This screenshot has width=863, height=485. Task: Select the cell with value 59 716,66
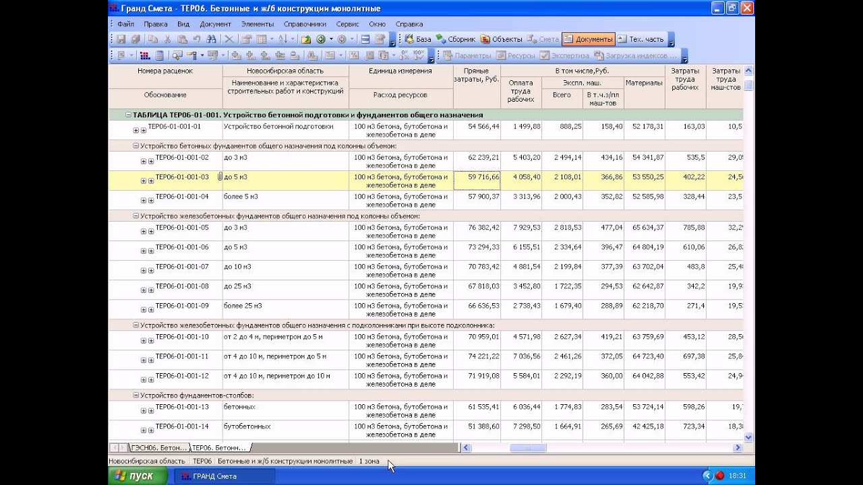(477, 181)
